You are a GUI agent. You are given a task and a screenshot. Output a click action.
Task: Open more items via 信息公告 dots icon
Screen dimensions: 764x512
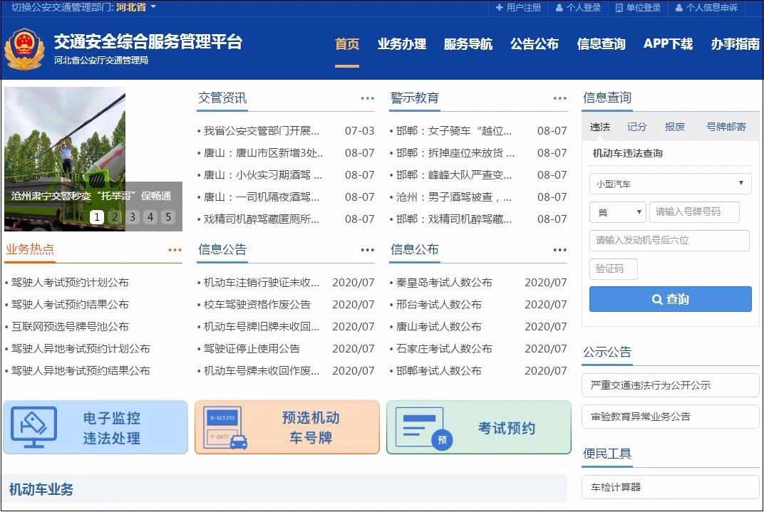(367, 250)
